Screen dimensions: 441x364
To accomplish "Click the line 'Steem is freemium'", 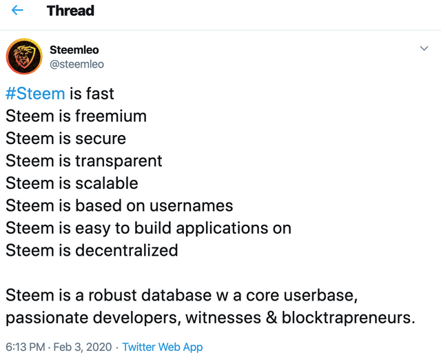I will pyautogui.click(x=76, y=117).
